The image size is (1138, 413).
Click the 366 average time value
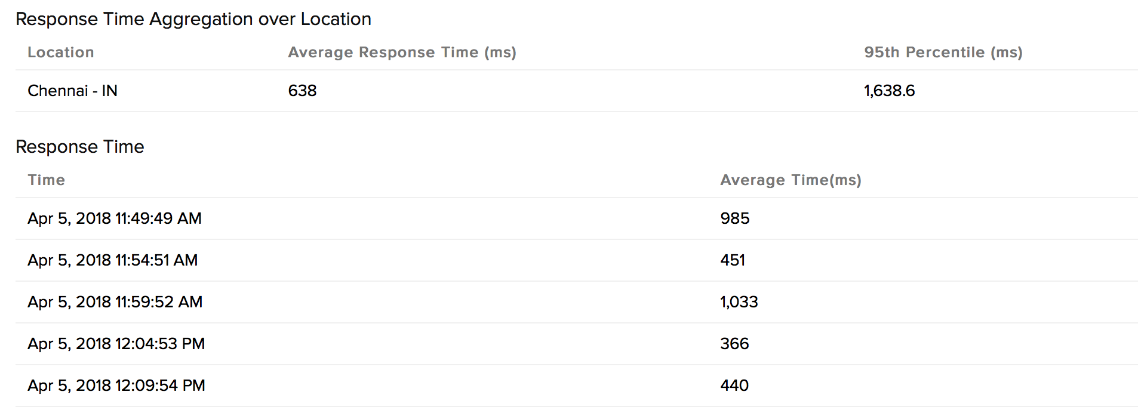pos(734,344)
